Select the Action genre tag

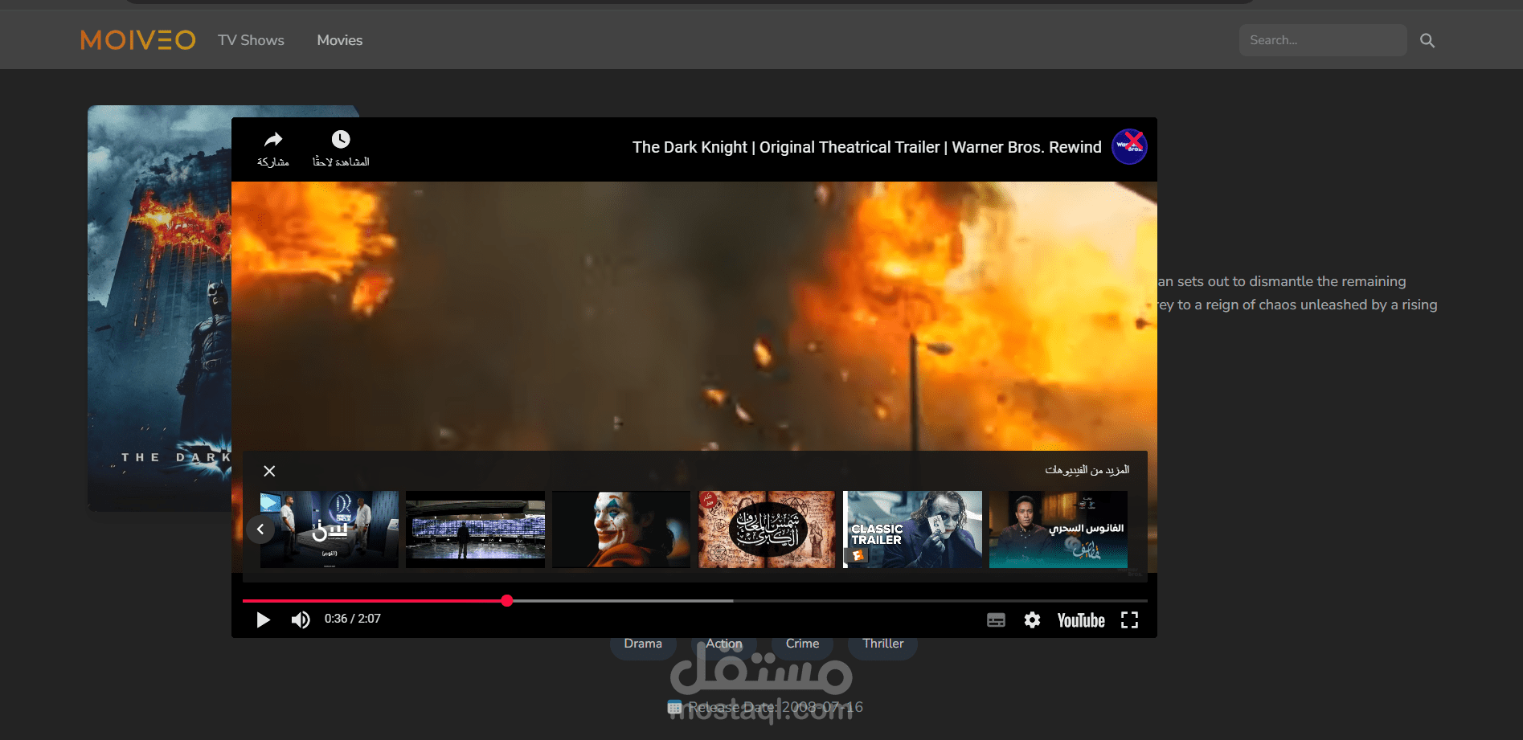724,644
